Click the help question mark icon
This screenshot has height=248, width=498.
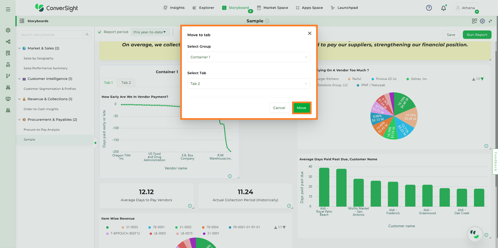(429, 8)
